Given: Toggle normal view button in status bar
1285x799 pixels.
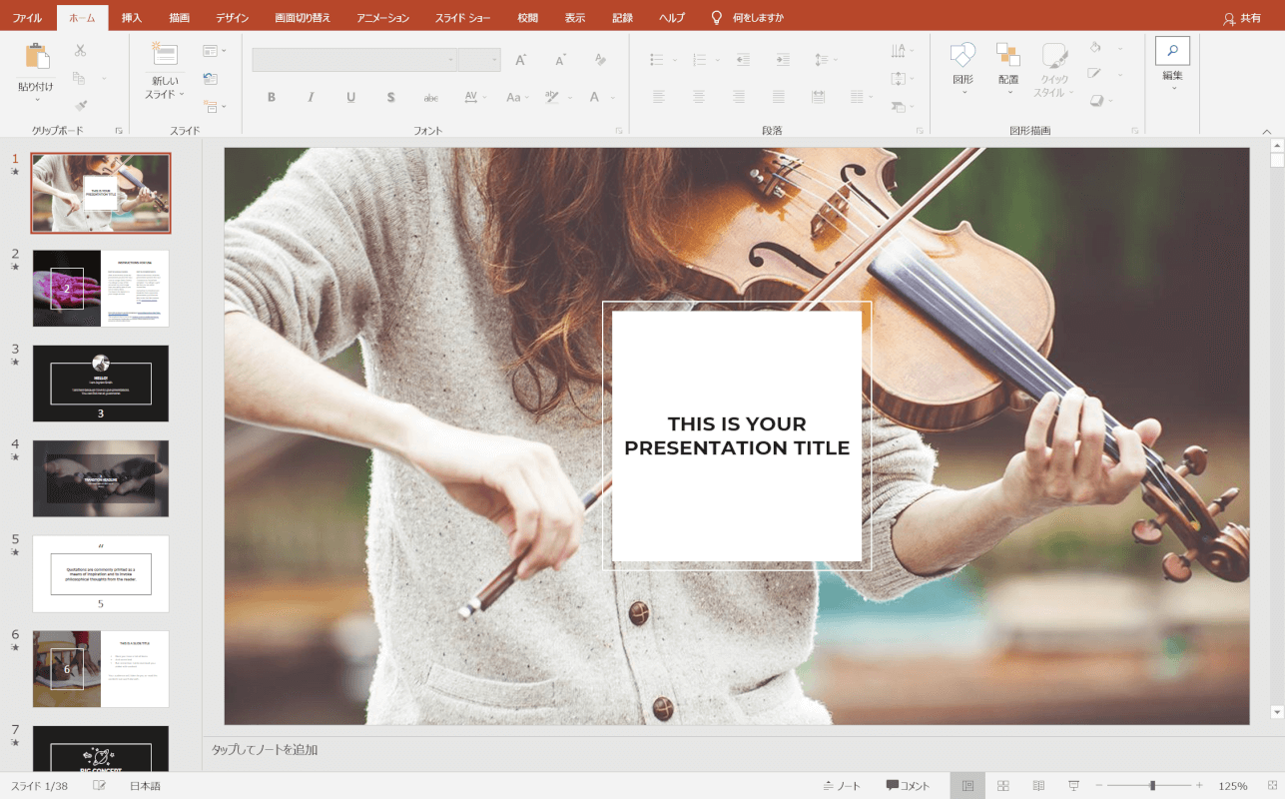Looking at the screenshot, I should coord(967,786).
